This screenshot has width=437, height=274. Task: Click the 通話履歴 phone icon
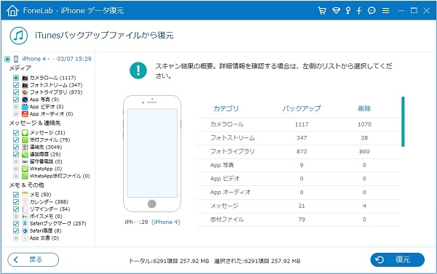click(25, 154)
